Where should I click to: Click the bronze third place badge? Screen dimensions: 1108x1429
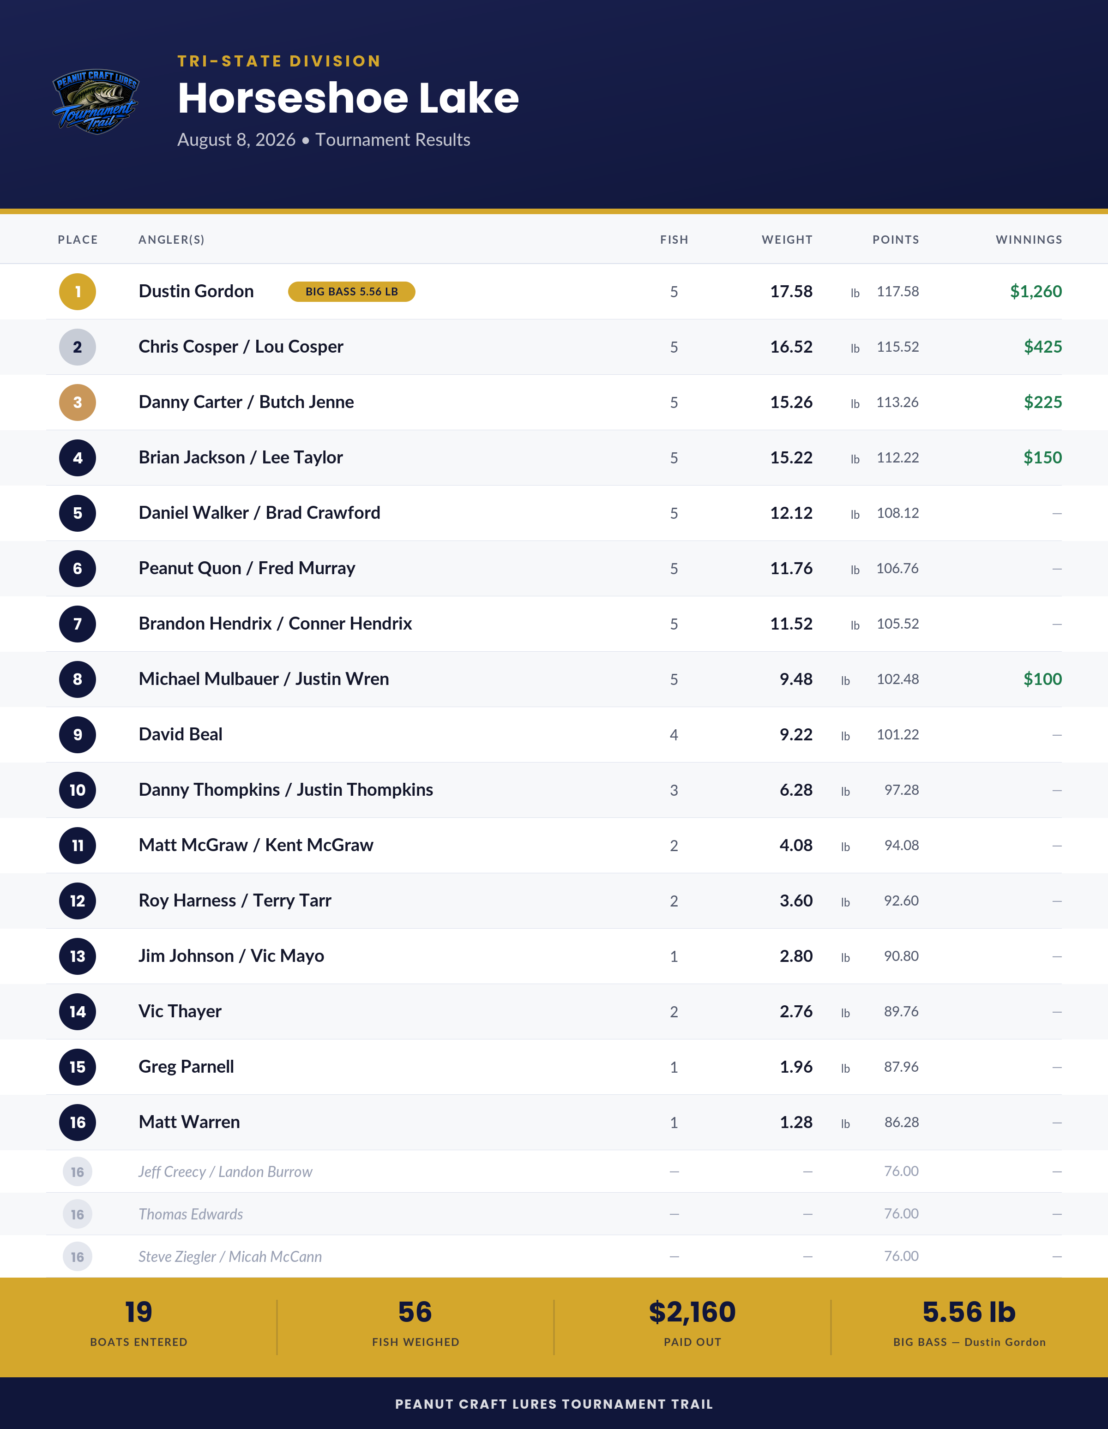[x=77, y=402]
